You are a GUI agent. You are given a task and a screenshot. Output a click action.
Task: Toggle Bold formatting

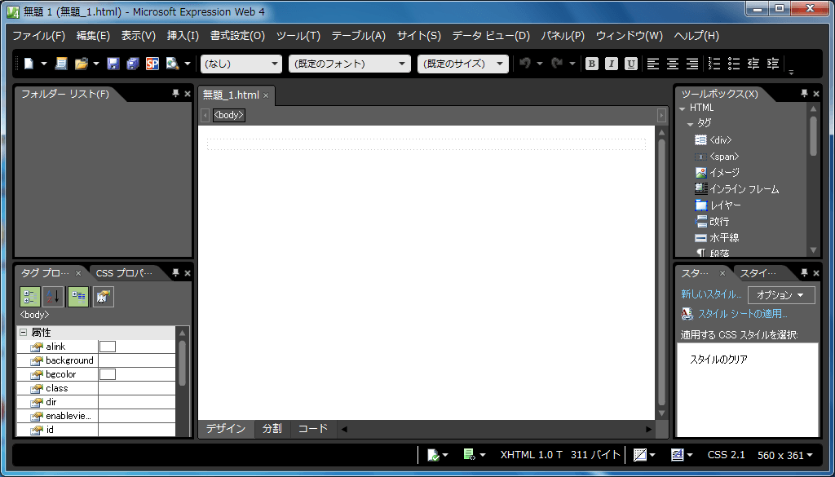592,64
